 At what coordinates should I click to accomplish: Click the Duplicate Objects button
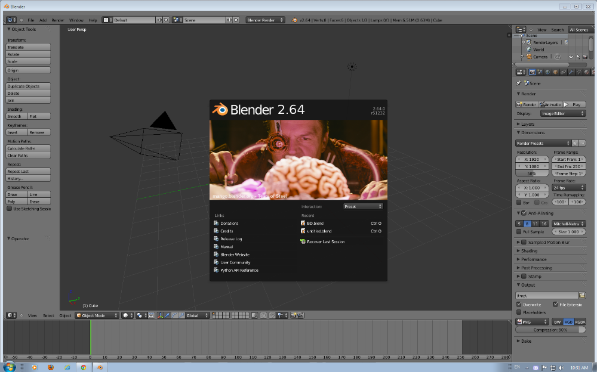click(x=28, y=86)
